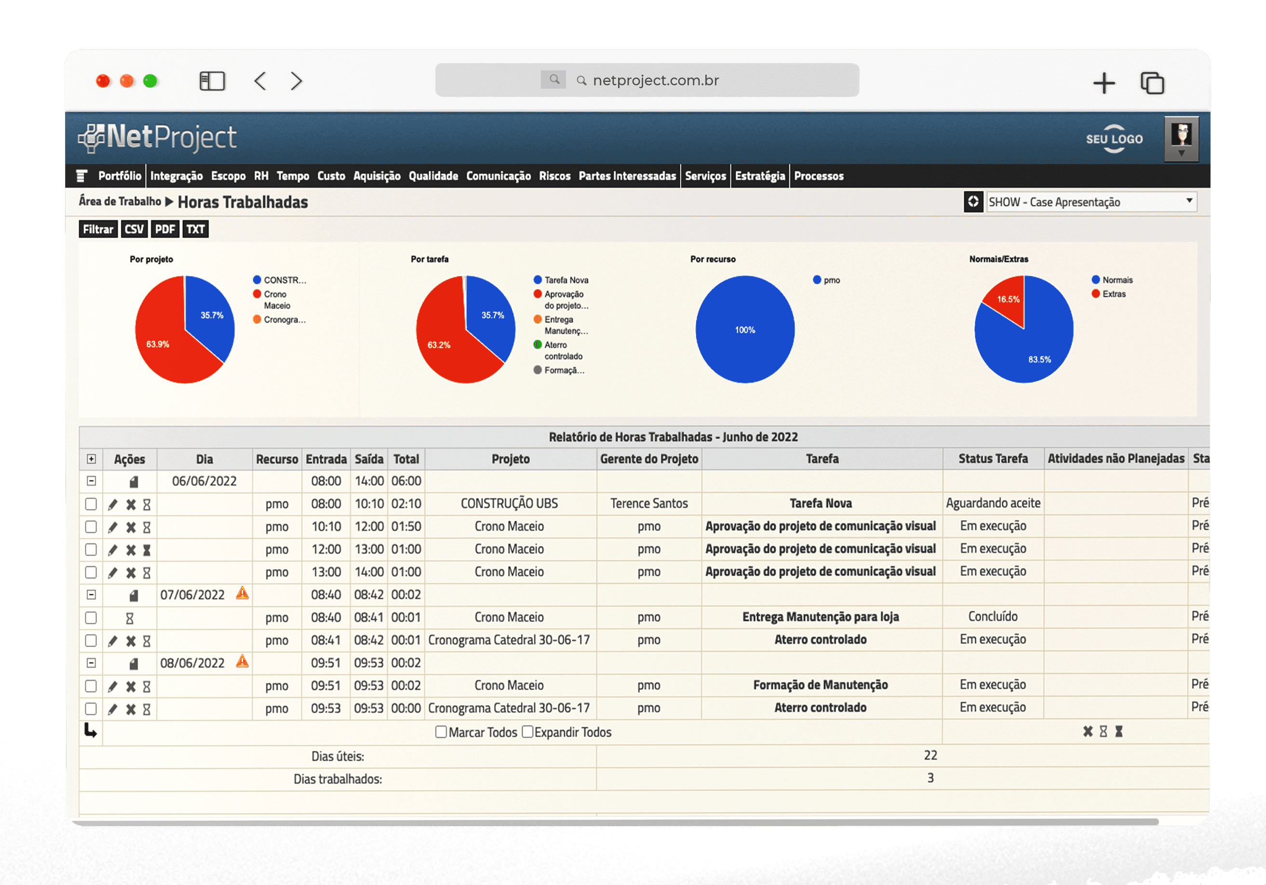Check the Entrega Manutenção para loja row checkbox

point(91,618)
